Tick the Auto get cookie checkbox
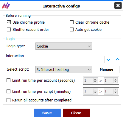 point(71,30)
